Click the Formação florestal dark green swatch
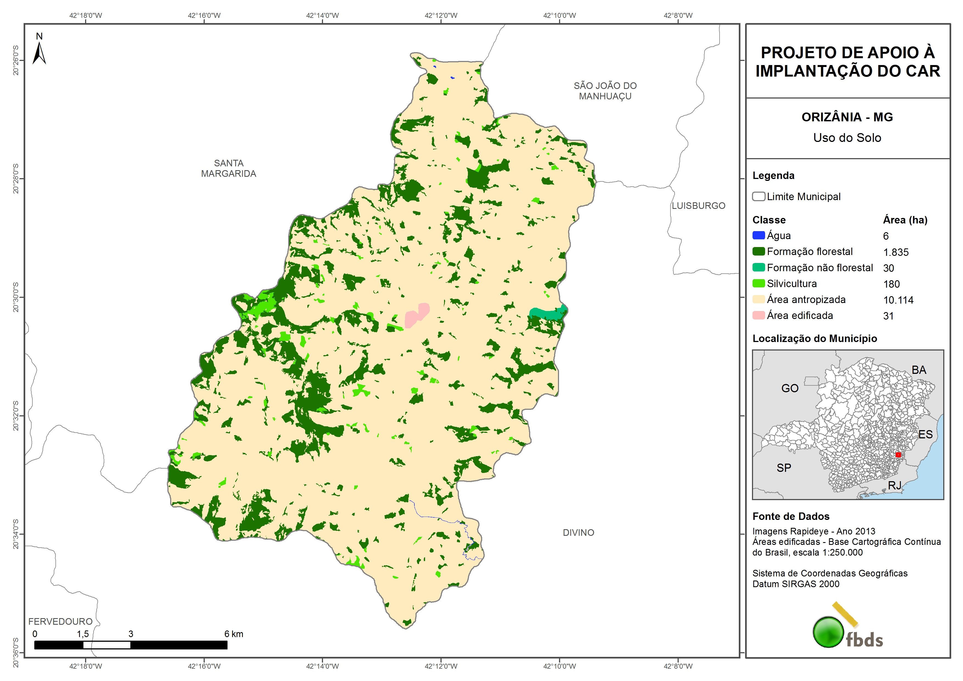The width and height of the screenshot is (963, 681). tap(758, 251)
